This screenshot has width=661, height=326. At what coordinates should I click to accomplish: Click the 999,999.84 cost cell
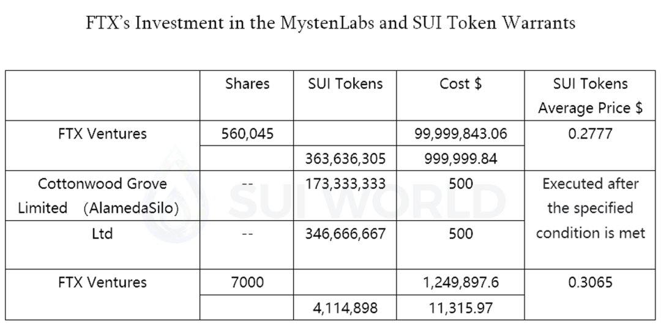(x=461, y=159)
